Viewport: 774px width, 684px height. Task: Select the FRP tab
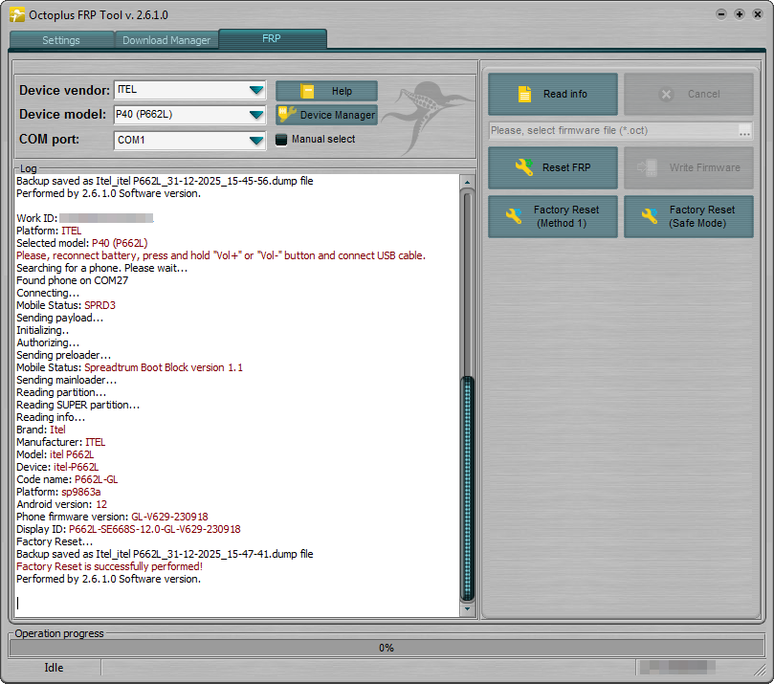point(272,38)
